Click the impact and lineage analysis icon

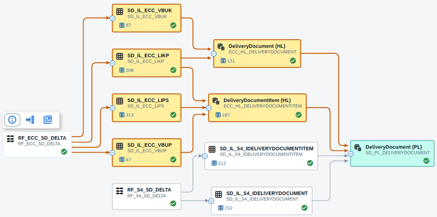(30, 120)
